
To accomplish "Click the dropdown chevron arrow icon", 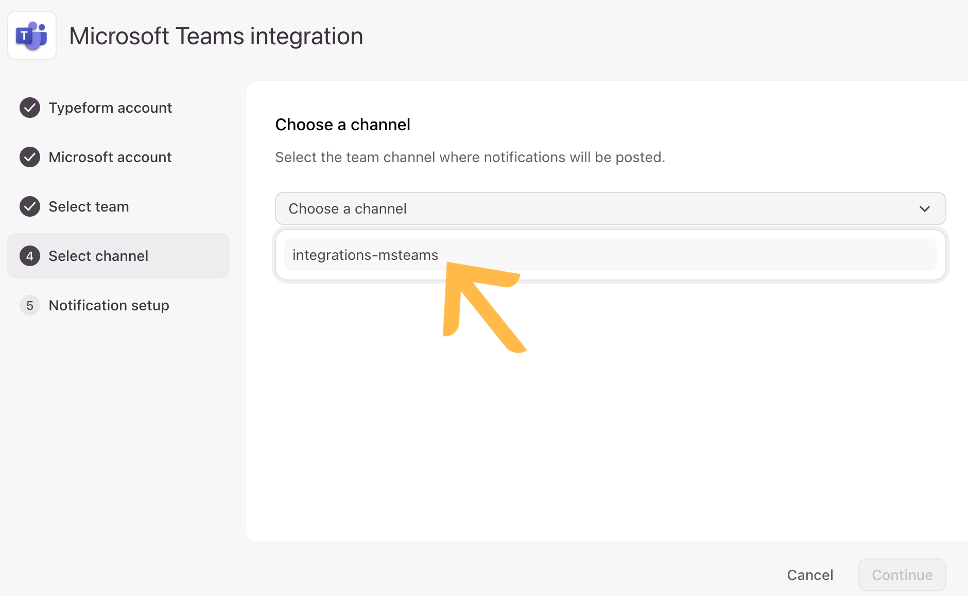I will 925,208.
